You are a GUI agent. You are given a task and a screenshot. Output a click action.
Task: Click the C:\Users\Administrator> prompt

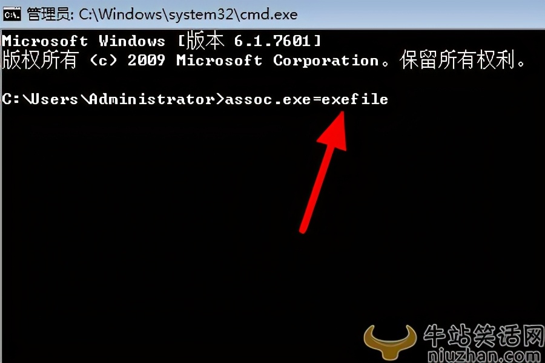click(113, 99)
